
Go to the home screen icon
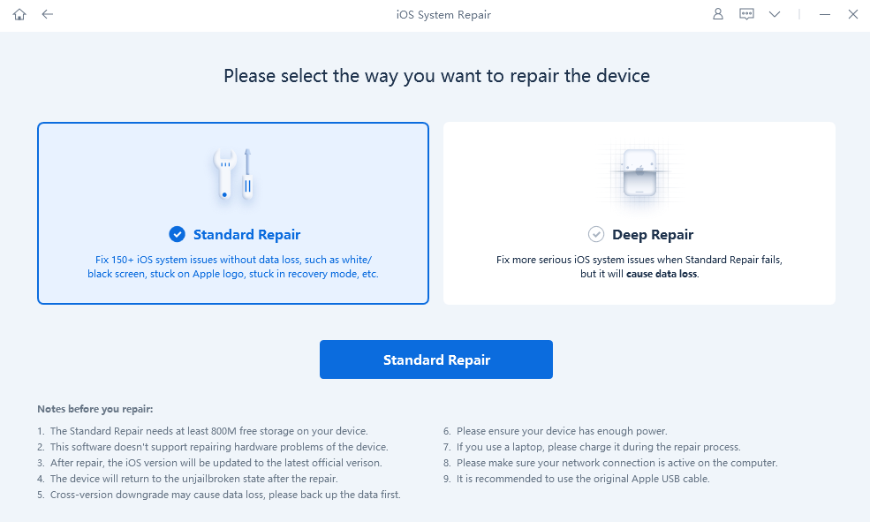(x=20, y=15)
